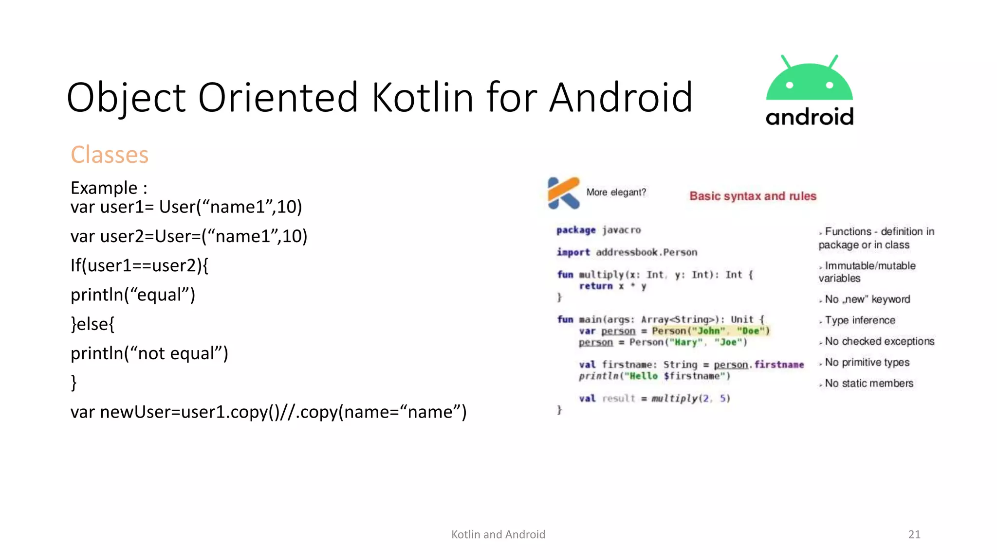Click slide number 21 in footer
The width and height of the screenshot is (997, 560).
click(914, 534)
